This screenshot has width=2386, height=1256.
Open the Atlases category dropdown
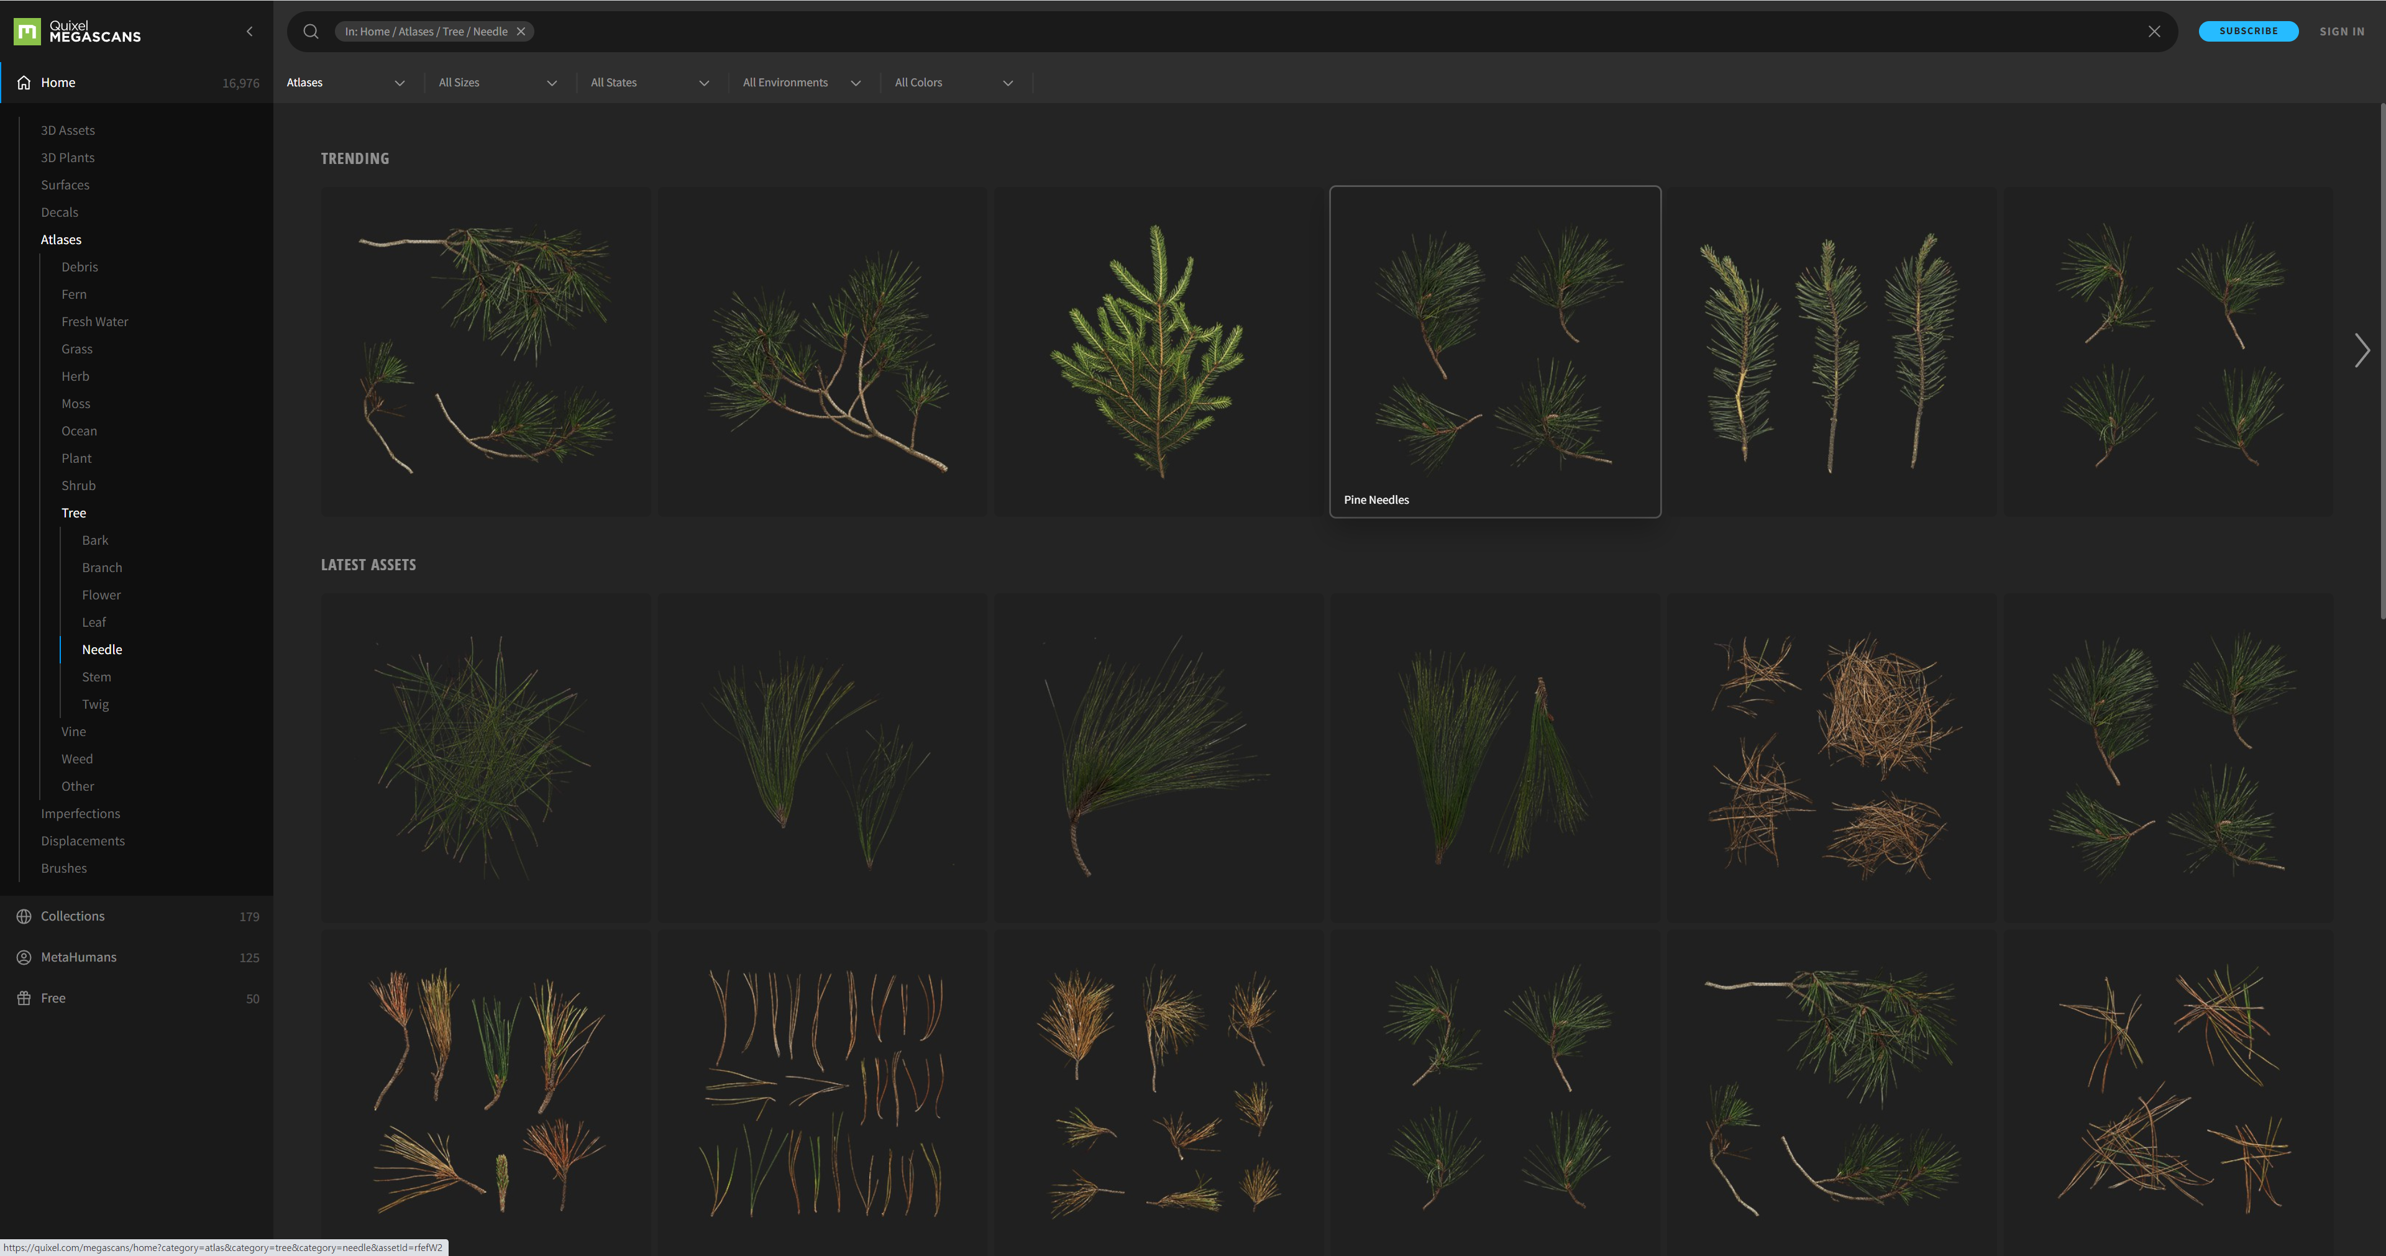pyautogui.click(x=345, y=83)
